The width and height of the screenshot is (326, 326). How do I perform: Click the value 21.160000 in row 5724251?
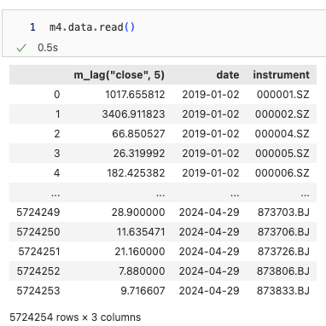click(140, 252)
